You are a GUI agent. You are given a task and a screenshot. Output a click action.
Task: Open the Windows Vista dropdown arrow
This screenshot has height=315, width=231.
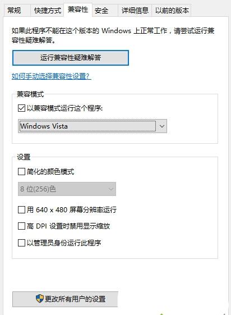(162, 126)
